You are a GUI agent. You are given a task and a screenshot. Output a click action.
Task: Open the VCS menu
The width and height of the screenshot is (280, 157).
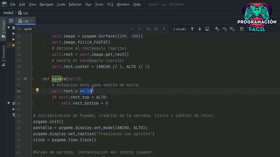click(110, 4)
